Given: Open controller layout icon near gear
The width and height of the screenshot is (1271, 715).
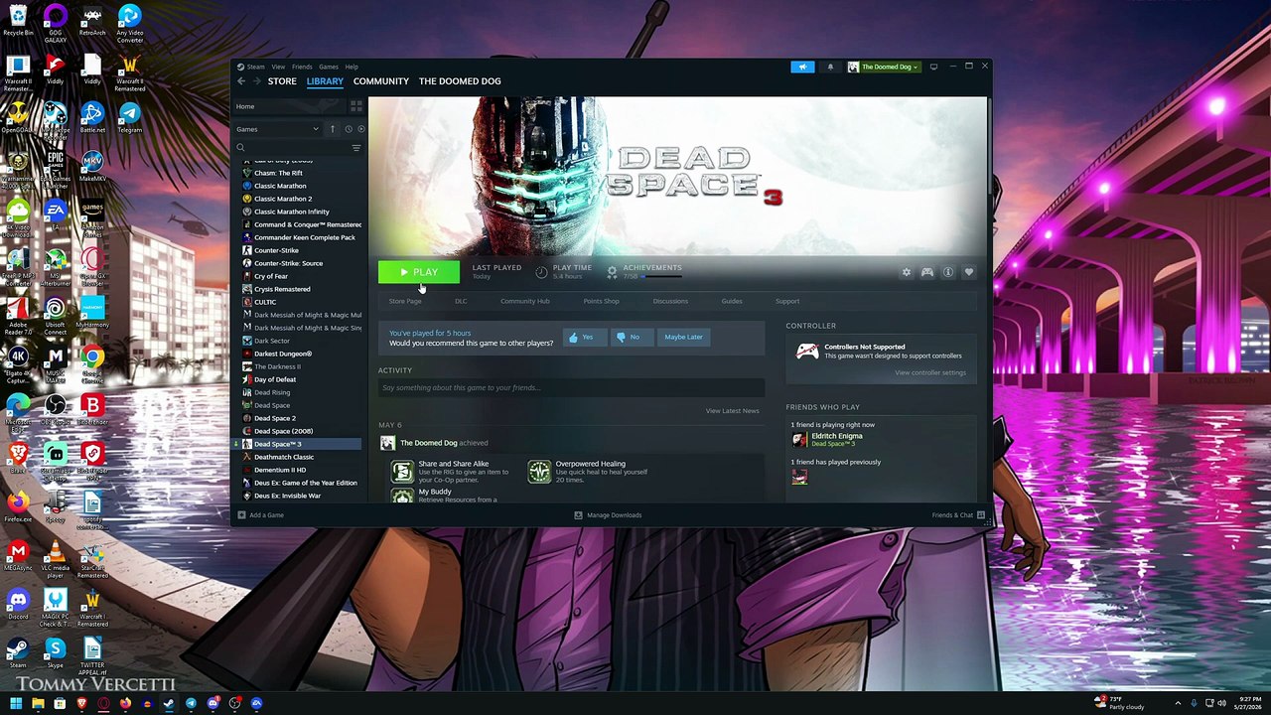Looking at the screenshot, I should point(926,272).
